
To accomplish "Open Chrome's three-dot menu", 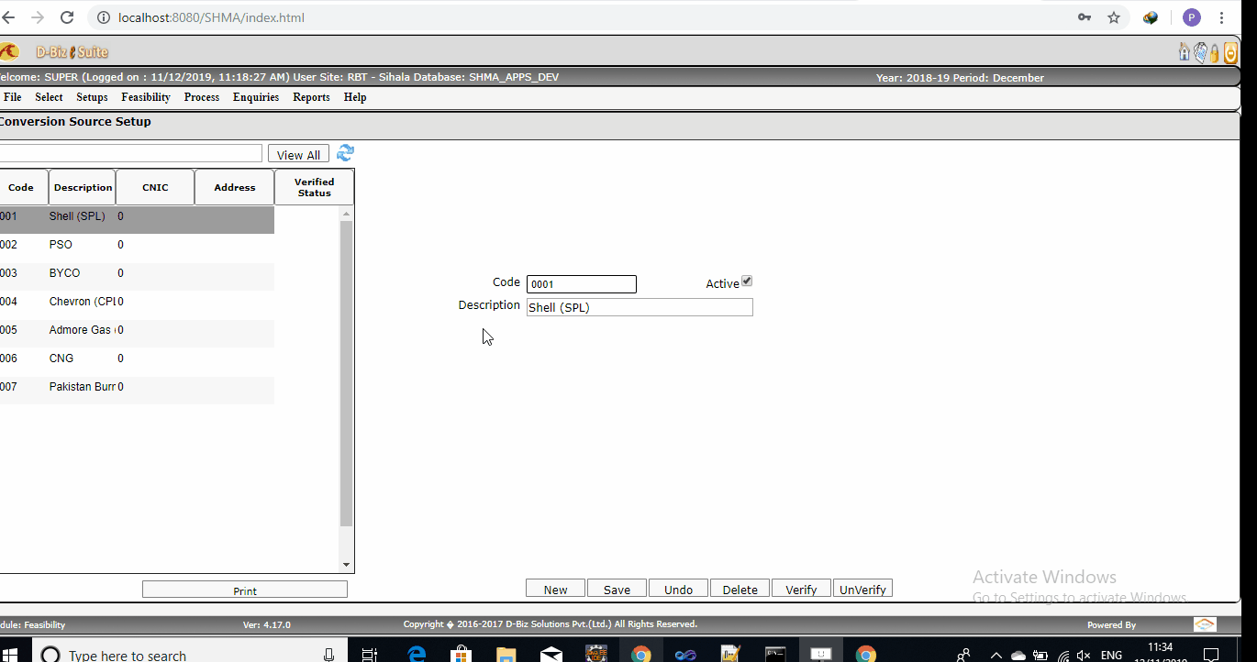I will [x=1221, y=17].
